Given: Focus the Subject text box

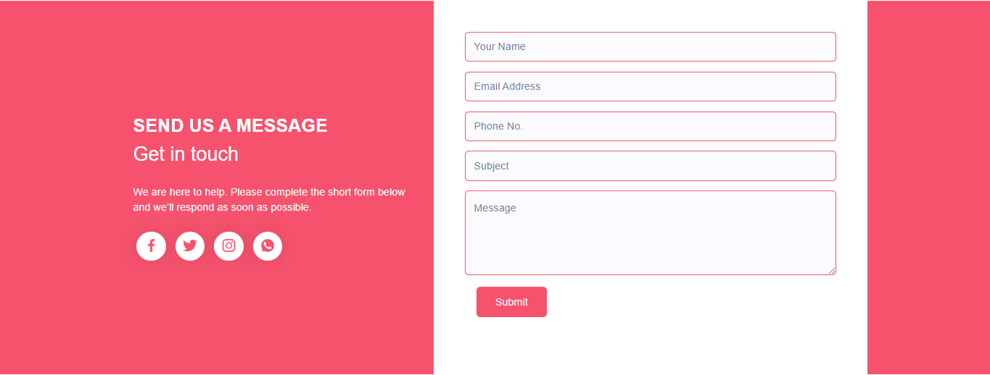Looking at the screenshot, I should [x=650, y=166].
